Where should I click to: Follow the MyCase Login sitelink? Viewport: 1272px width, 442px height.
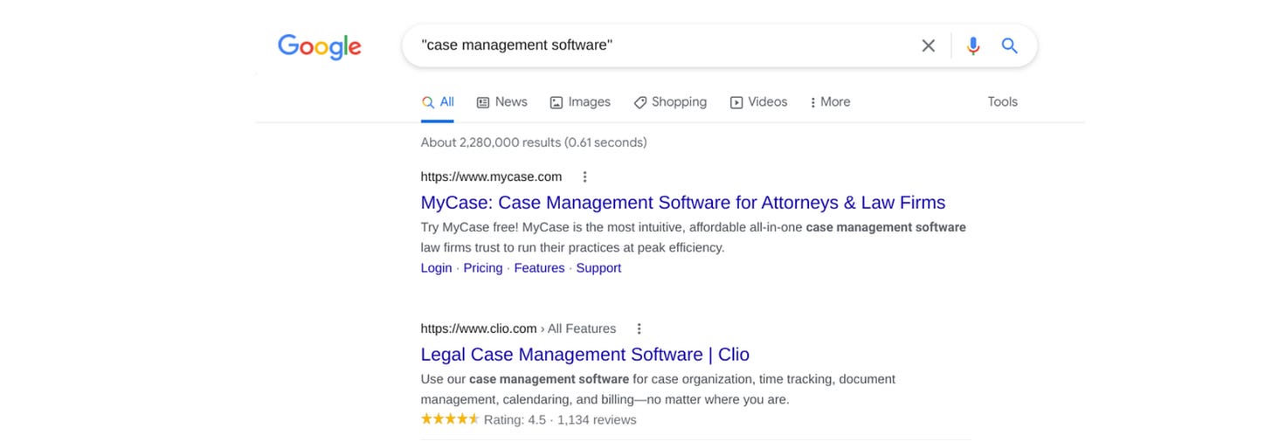[436, 268]
